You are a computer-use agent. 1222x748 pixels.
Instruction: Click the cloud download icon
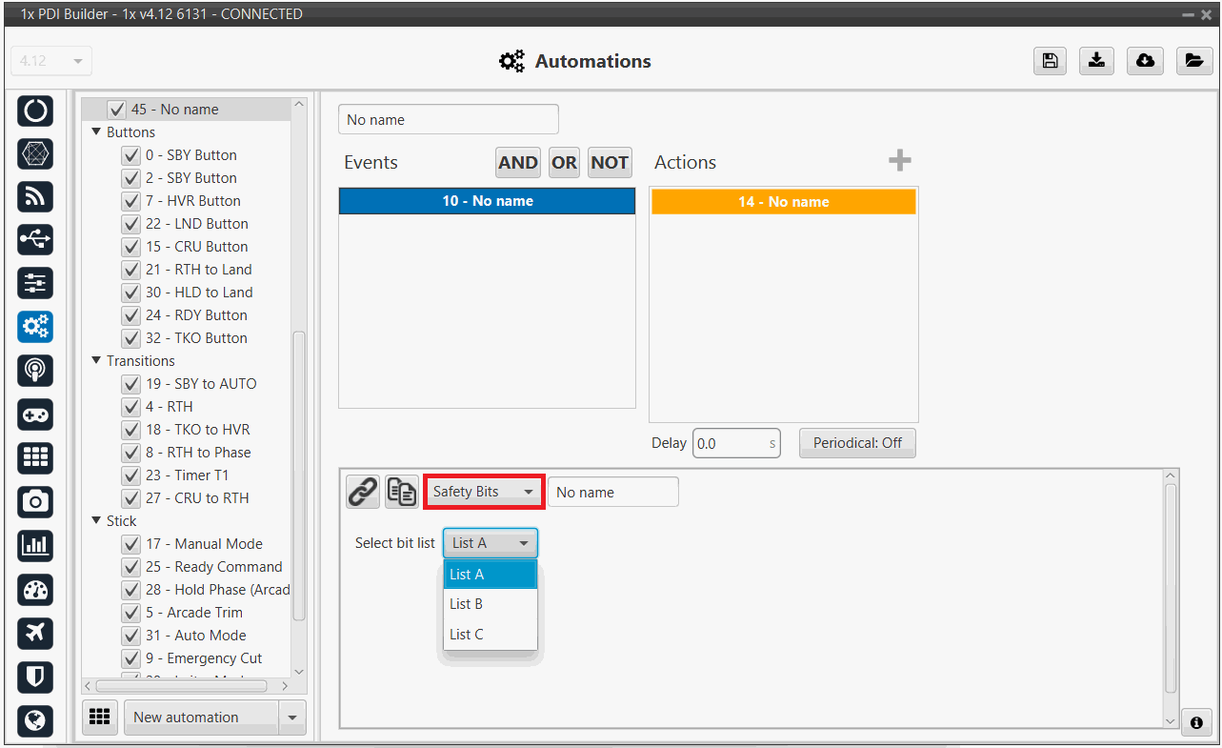click(1145, 61)
